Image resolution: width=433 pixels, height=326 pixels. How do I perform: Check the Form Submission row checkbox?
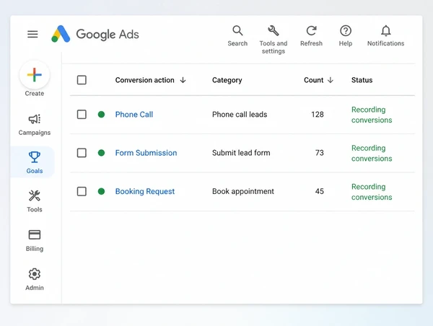(82, 153)
